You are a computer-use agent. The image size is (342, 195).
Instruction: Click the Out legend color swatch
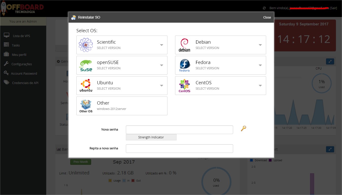[x=133, y=181]
